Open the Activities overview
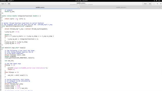 pos(3,1)
